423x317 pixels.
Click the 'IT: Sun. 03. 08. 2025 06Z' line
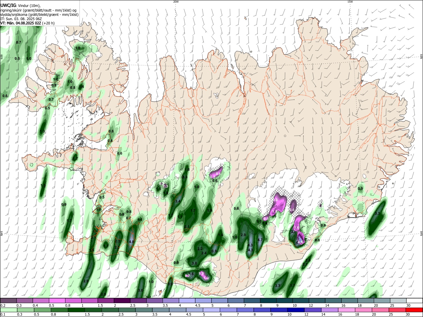point(21,19)
